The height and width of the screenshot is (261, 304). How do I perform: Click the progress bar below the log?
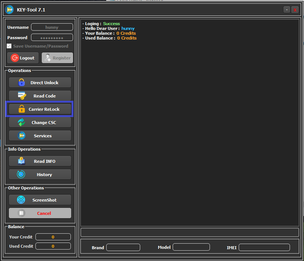190,232
